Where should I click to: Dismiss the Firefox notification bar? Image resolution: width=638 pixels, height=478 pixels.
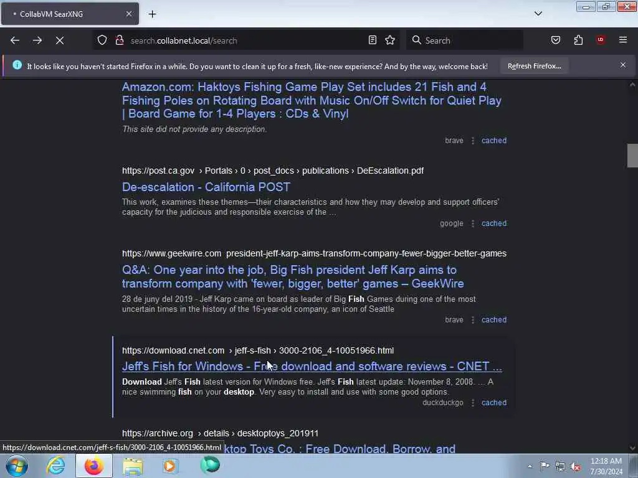(x=623, y=65)
